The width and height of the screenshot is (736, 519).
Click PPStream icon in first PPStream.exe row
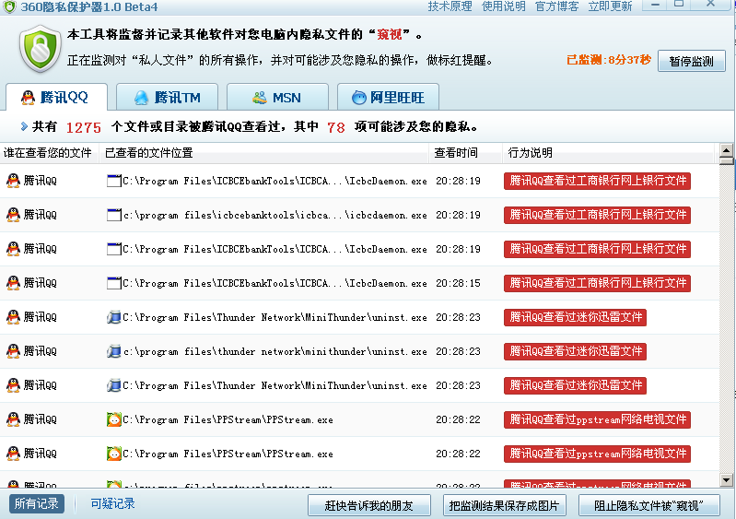coord(114,419)
